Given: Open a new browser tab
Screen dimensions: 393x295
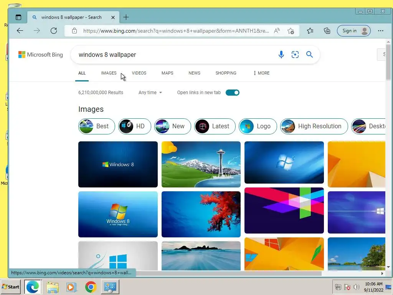Looking at the screenshot, I should click(x=126, y=17).
